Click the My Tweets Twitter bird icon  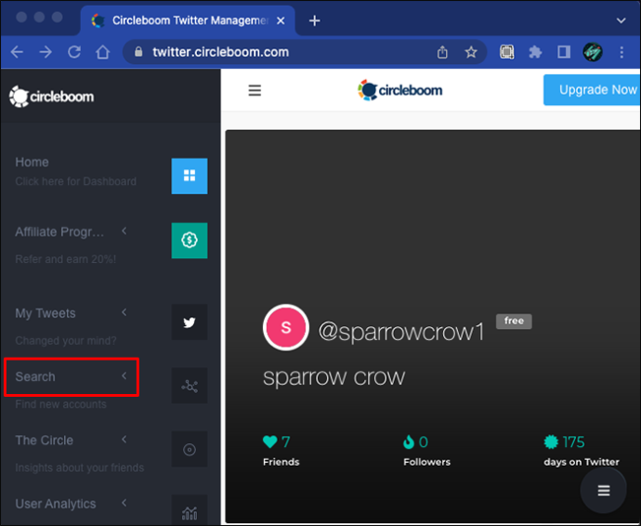(190, 322)
